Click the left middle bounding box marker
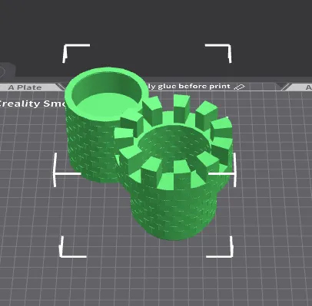Image resolution: width=312 pixels, height=306 pixels. pos(66,170)
